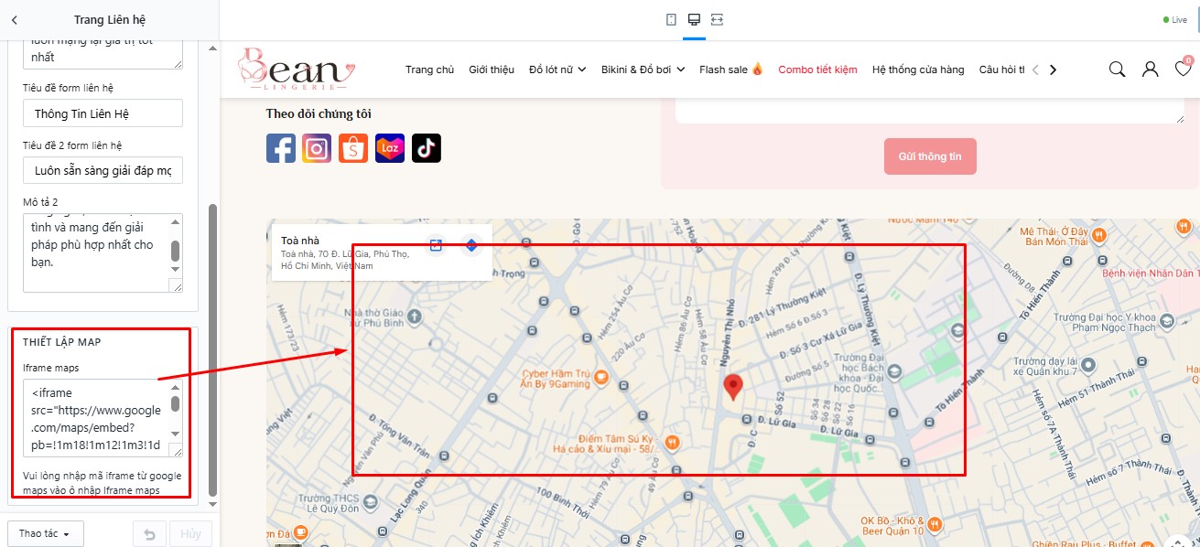Open larger map view icon
1200x547 pixels.
pos(436,245)
